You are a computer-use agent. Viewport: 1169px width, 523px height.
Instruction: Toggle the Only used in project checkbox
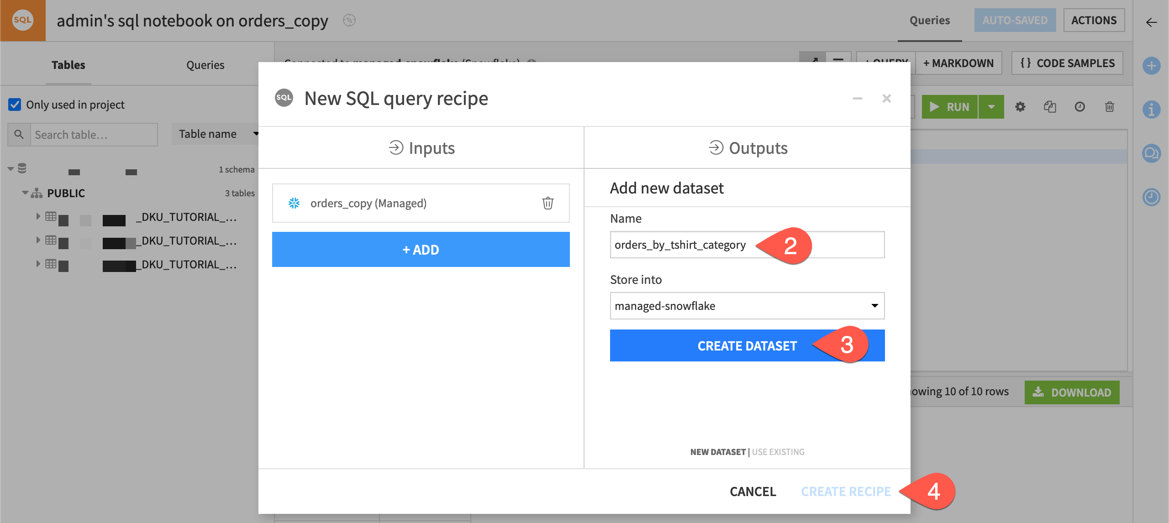pyautogui.click(x=15, y=104)
